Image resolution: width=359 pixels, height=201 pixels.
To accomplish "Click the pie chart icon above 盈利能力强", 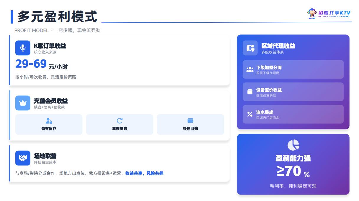I will tap(293, 145).
